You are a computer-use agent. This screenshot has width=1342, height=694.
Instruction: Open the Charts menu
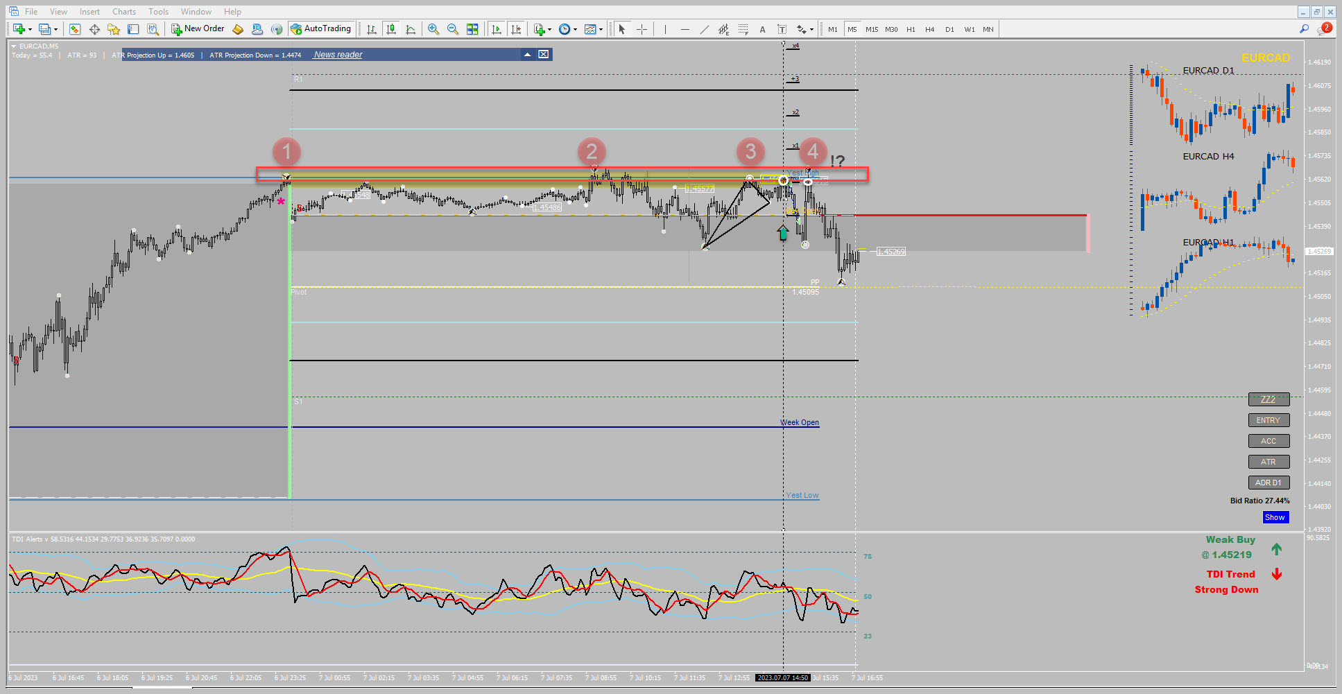point(124,11)
